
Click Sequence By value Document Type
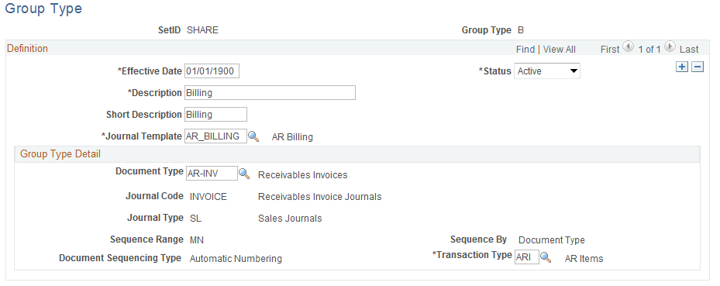(552, 240)
